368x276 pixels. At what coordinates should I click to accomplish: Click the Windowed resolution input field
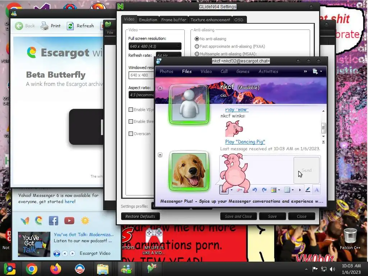click(141, 75)
